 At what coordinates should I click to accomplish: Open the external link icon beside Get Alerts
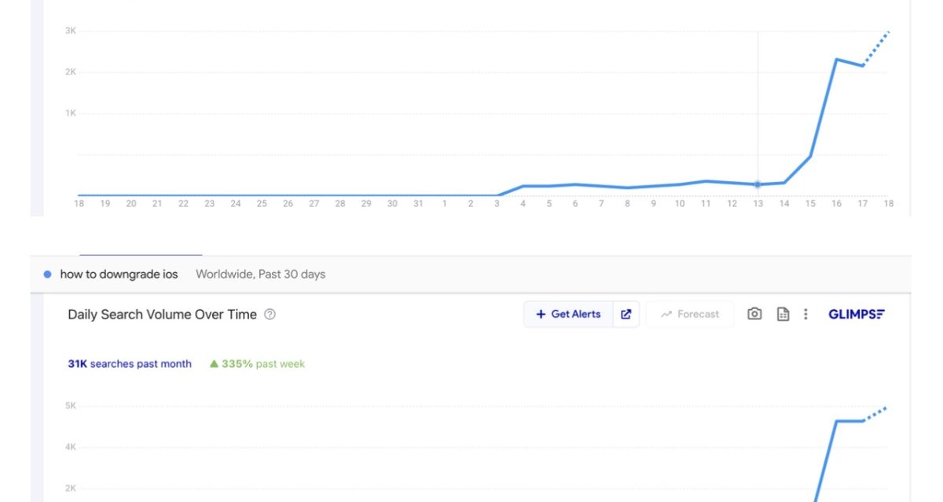point(626,314)
